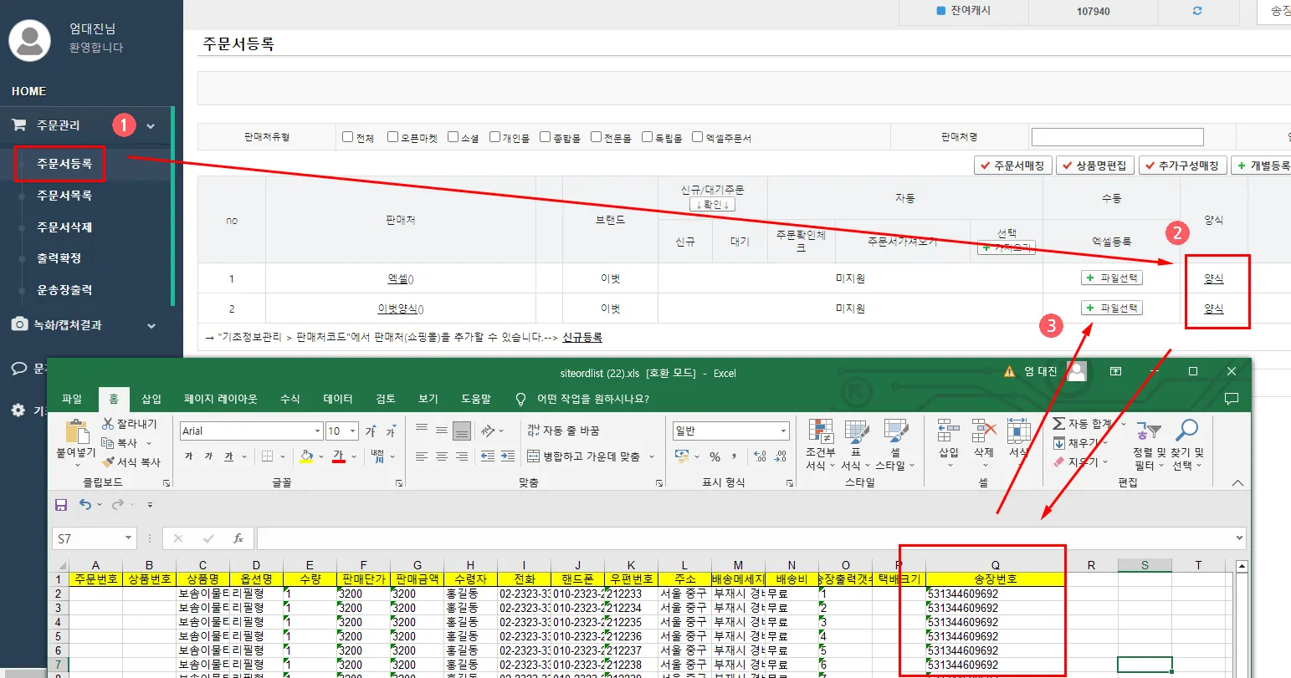Expand the 일반 number format dropdown
This screenshot has height=678, width=1291.
tap(784, 431)
